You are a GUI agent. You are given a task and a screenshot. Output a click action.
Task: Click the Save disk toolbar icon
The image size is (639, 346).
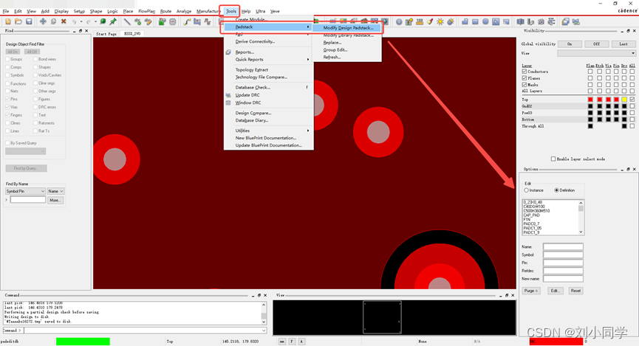coord(29,21)
